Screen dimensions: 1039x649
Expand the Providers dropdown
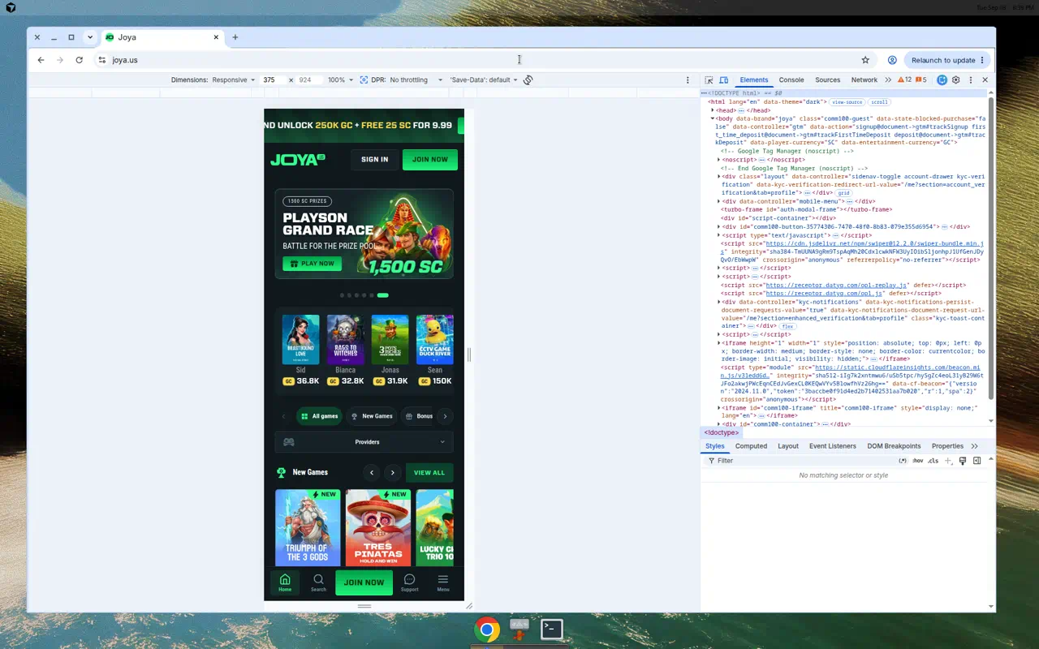pos(364,442)
